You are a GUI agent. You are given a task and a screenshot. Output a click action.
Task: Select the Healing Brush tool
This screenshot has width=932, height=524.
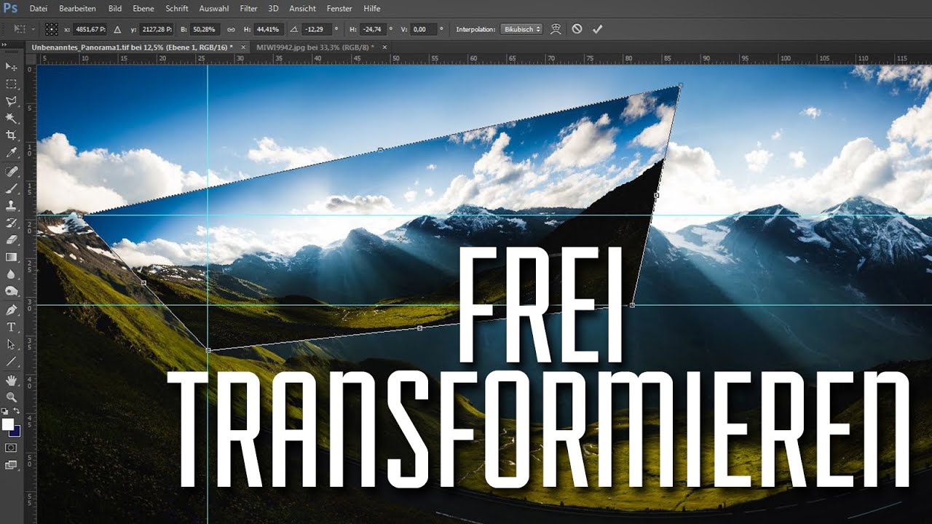tap(11, 171)
